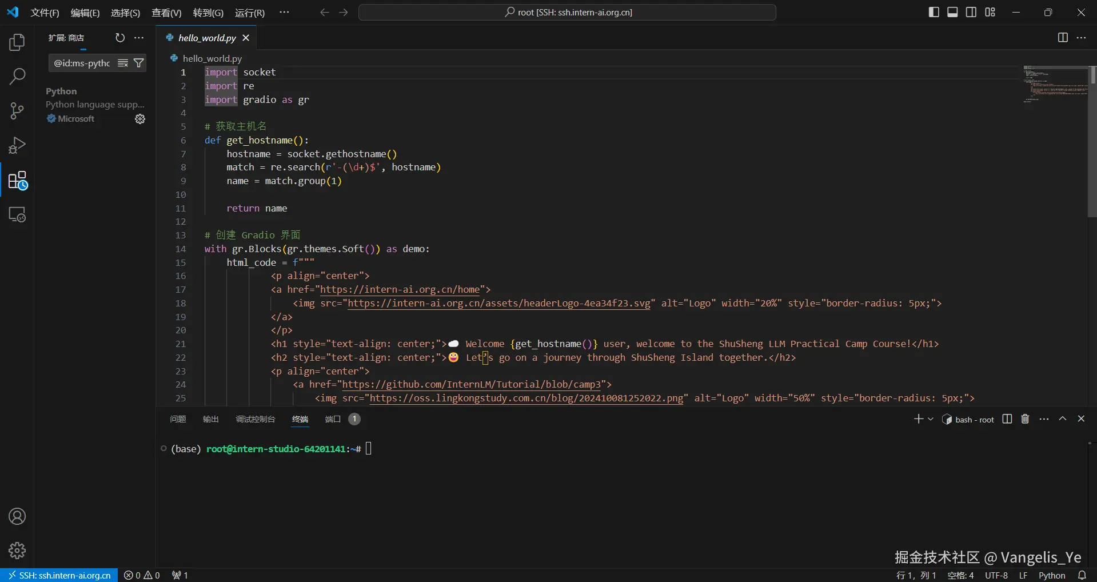This screenshot has width=1097, height=582.
Task: Open terminal panel more actions menu
Action: tap(1044, 419)
